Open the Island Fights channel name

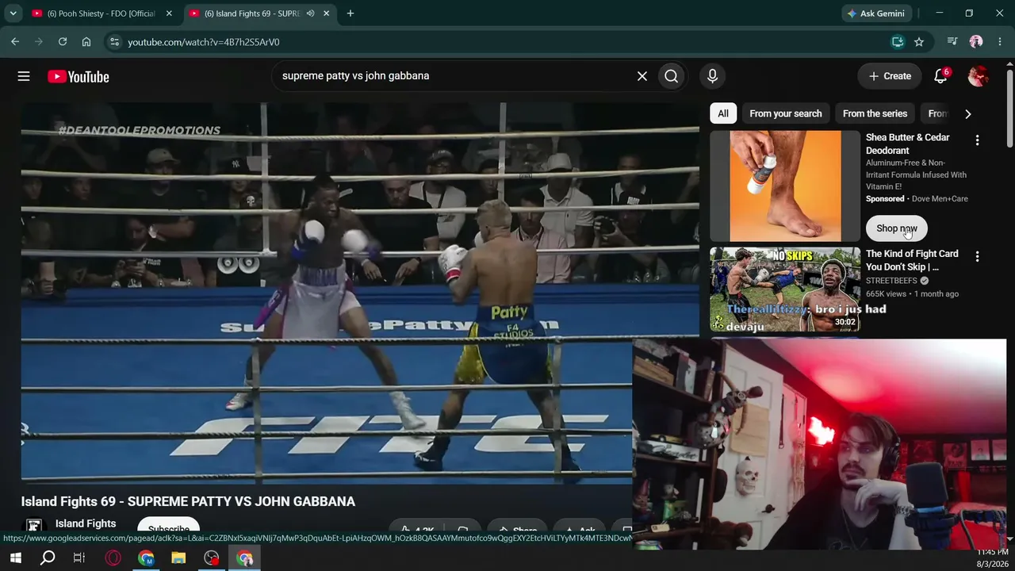point(86,523)
